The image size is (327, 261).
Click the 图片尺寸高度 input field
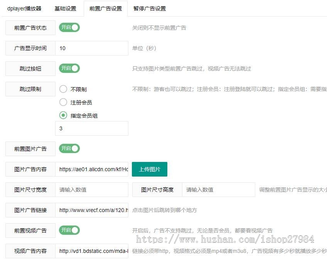[x=219, y=190]
